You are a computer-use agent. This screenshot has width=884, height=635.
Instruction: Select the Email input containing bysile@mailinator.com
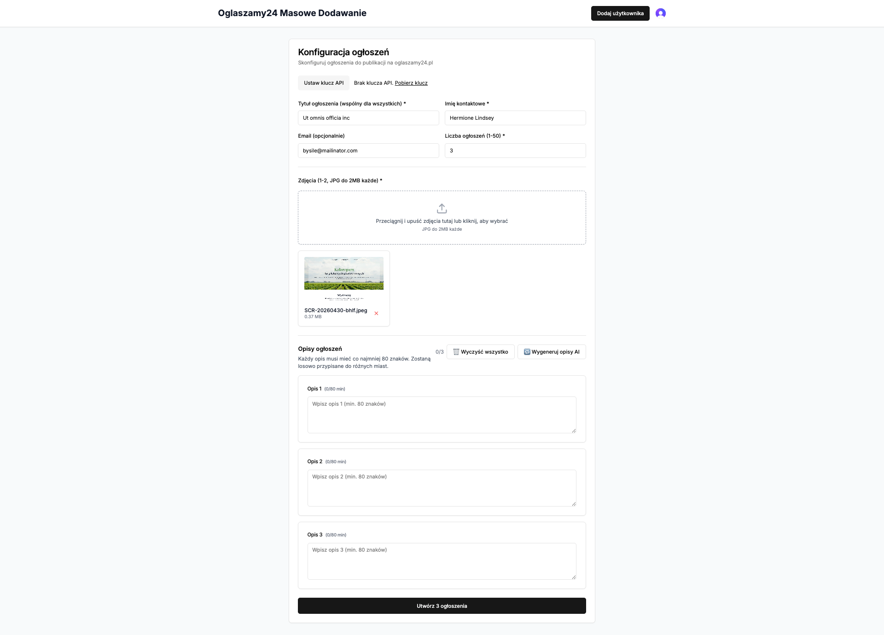pyautogui.click(x=368, y=151)
